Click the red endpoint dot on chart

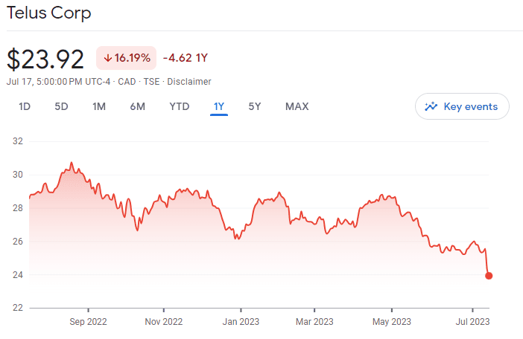click(489, 276)
